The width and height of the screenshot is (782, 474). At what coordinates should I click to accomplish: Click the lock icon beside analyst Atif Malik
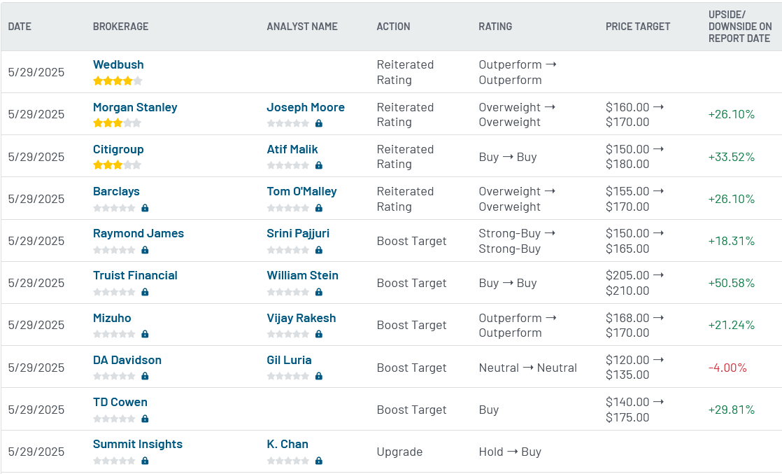[319, 165]
